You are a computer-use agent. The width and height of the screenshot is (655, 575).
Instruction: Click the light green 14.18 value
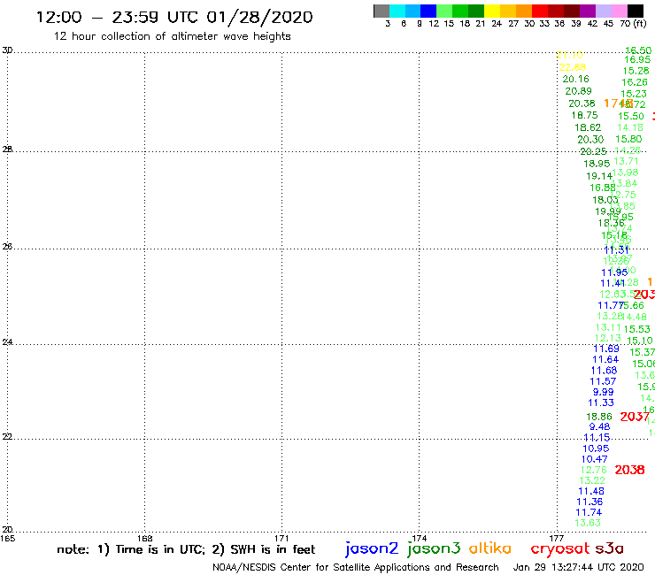(x=630, y=127)
